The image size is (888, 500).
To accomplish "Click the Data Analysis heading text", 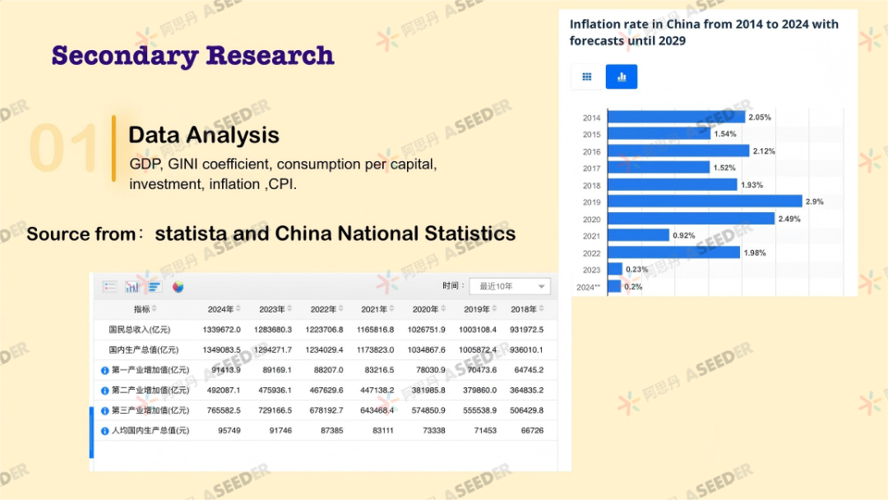I will pos(204,135).
